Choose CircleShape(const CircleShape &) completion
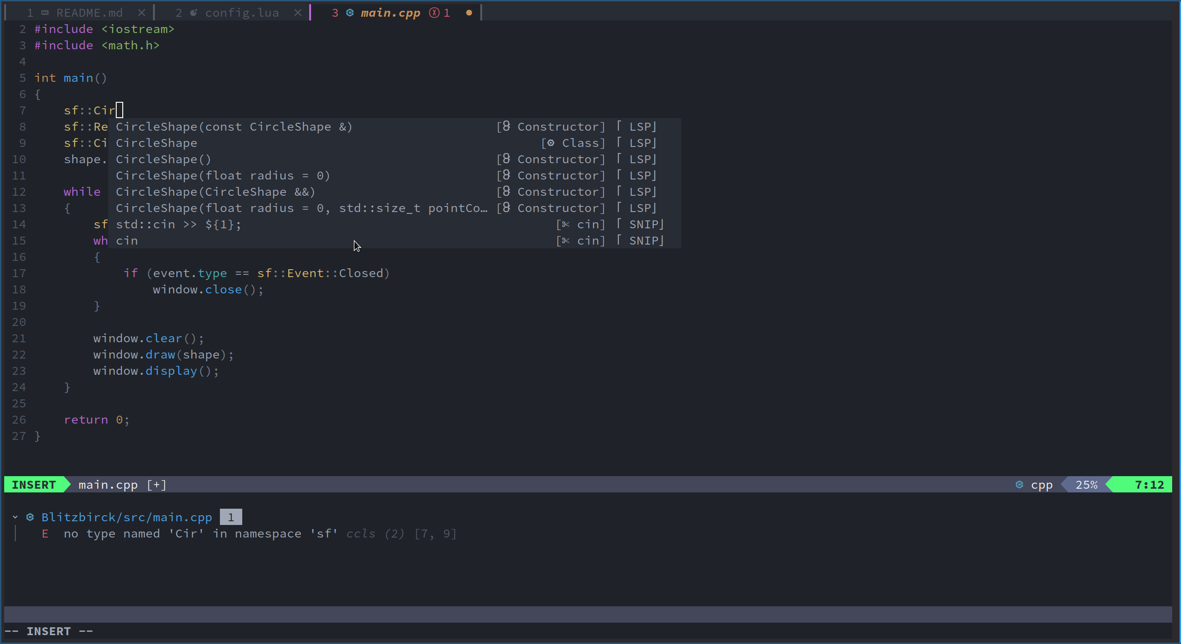1181x644 pixels. click(x=394, y=126)
